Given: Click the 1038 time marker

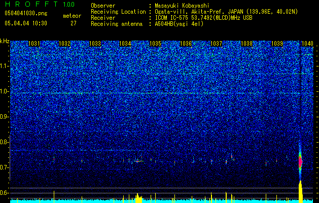Looking at the screenshot, I should click(246, 43).
